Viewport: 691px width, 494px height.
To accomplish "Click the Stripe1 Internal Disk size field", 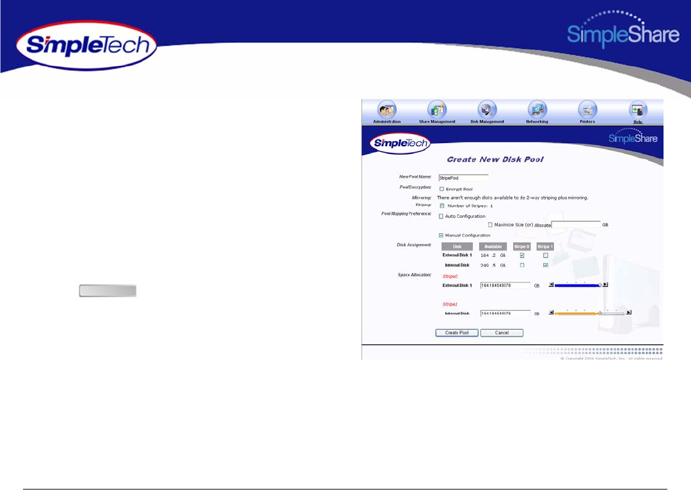I will click(x=505, y=313).
